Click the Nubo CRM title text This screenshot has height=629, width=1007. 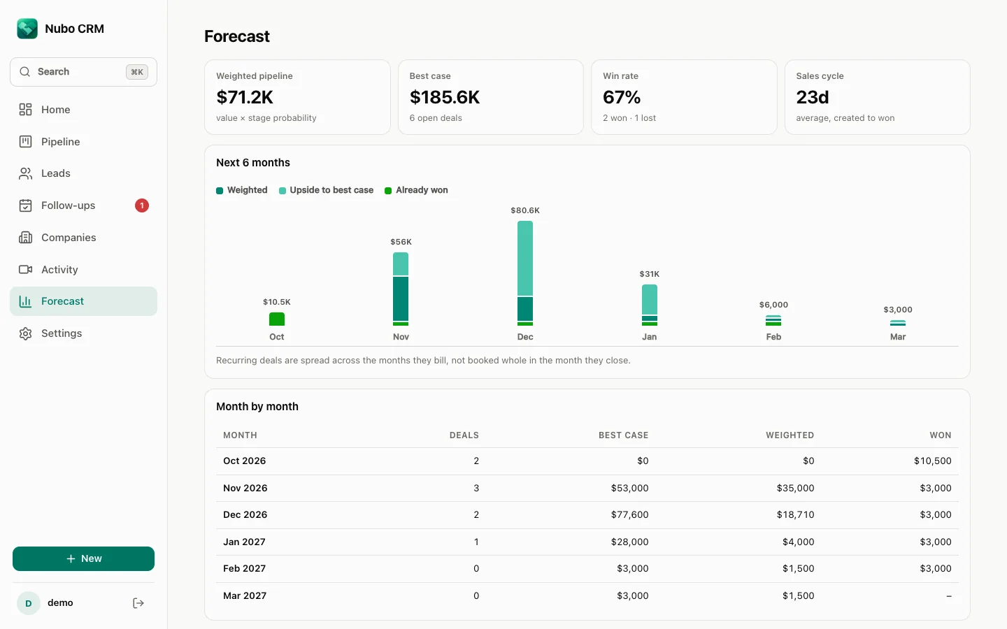click(x=74, y=29)
